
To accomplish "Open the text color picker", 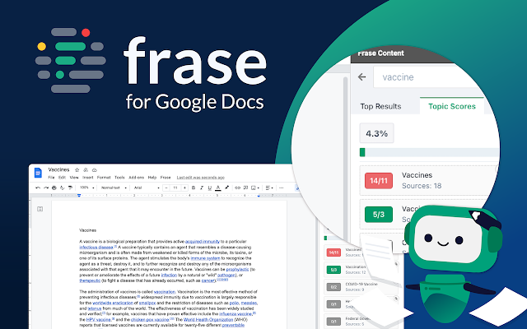I will coord(218,188).
